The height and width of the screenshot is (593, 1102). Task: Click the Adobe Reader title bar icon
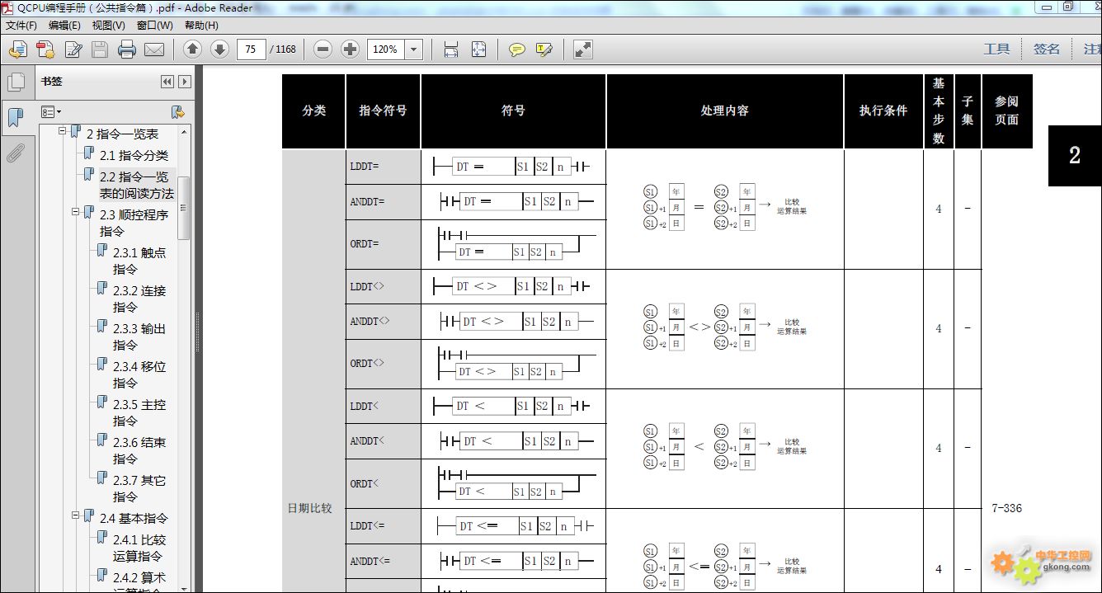coord(8,7)
